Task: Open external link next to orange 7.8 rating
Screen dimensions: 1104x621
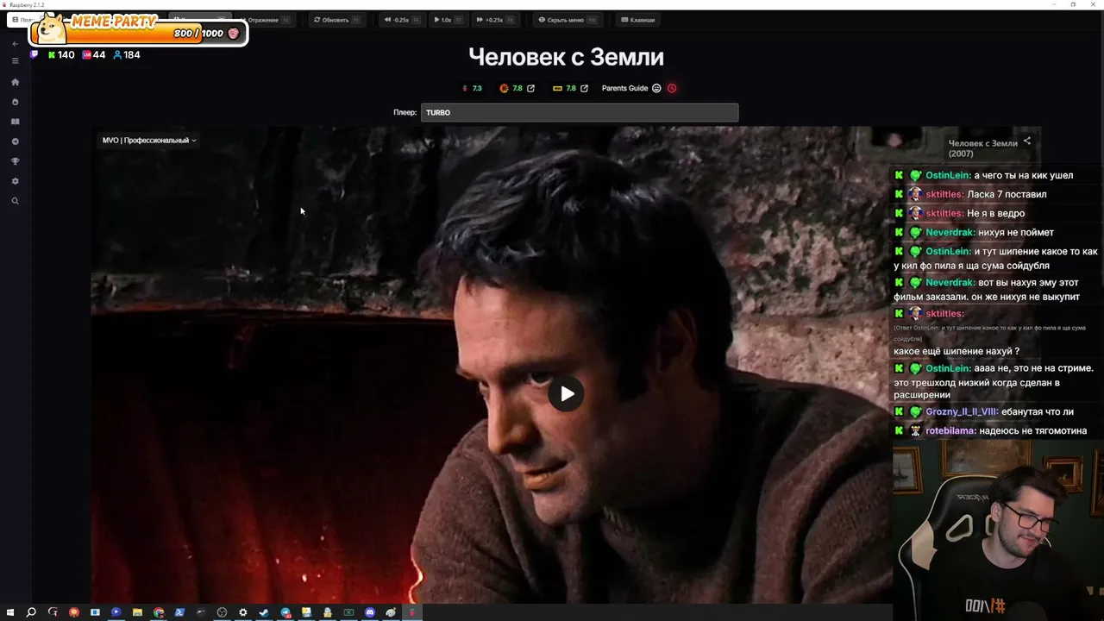Action: point(530,88)
